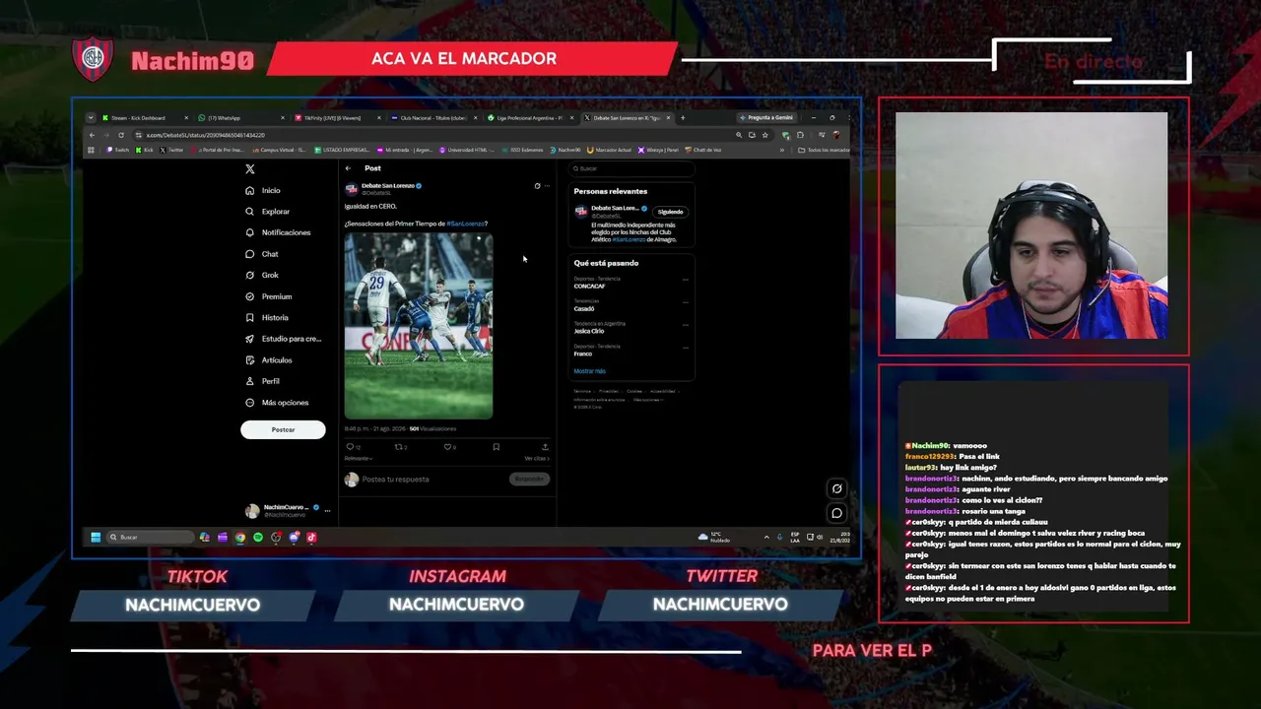This screenshot has width=1261, height=709.
Task: Open Historia bookmark item in sidebar
Action: (x=267, y=318)
